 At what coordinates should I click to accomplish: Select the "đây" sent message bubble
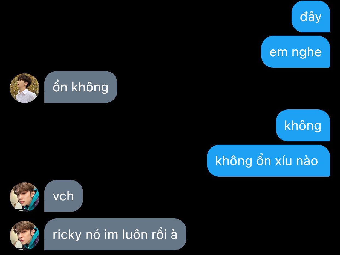[311, 16]
